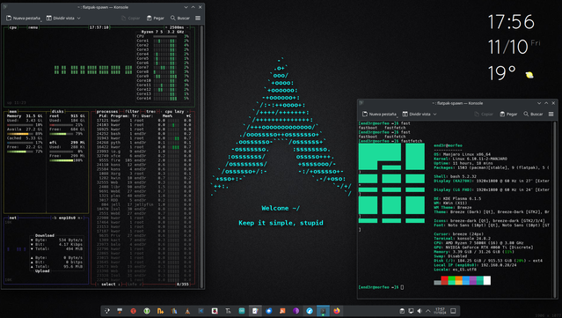This screenshot has height=318, width=562.
Task: Toggle tree view in btop processes
Action: point(151,111)
